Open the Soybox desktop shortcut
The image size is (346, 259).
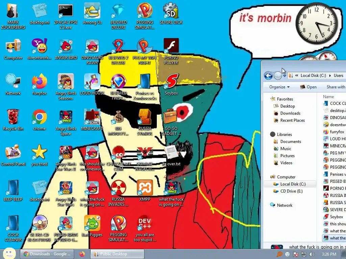(171, 85)
